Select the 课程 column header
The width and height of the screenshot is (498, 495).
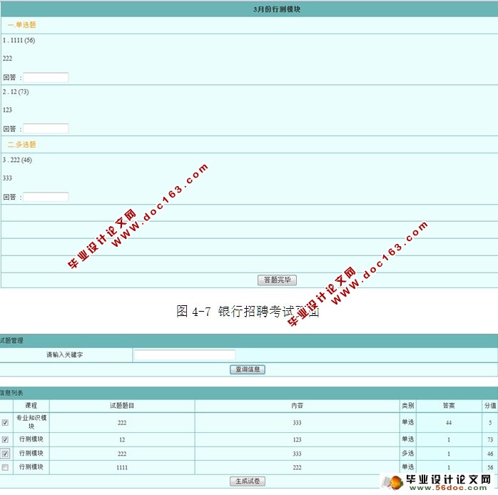click(x=31, y=405)
